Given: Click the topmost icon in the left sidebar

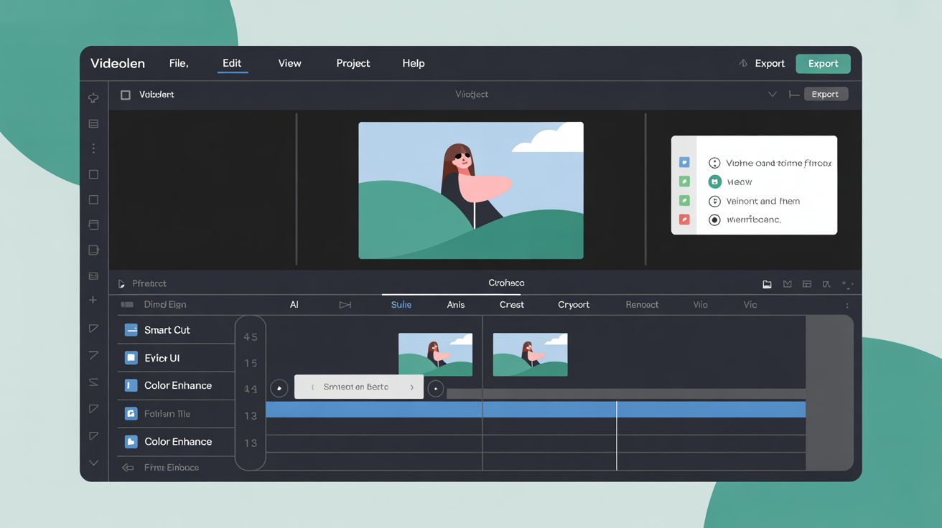Looking at the screenshot, I should (93, 98).
